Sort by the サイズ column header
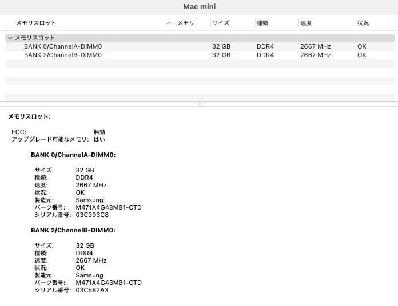Screen dimensions: 398x306 [x=221, y=23]
